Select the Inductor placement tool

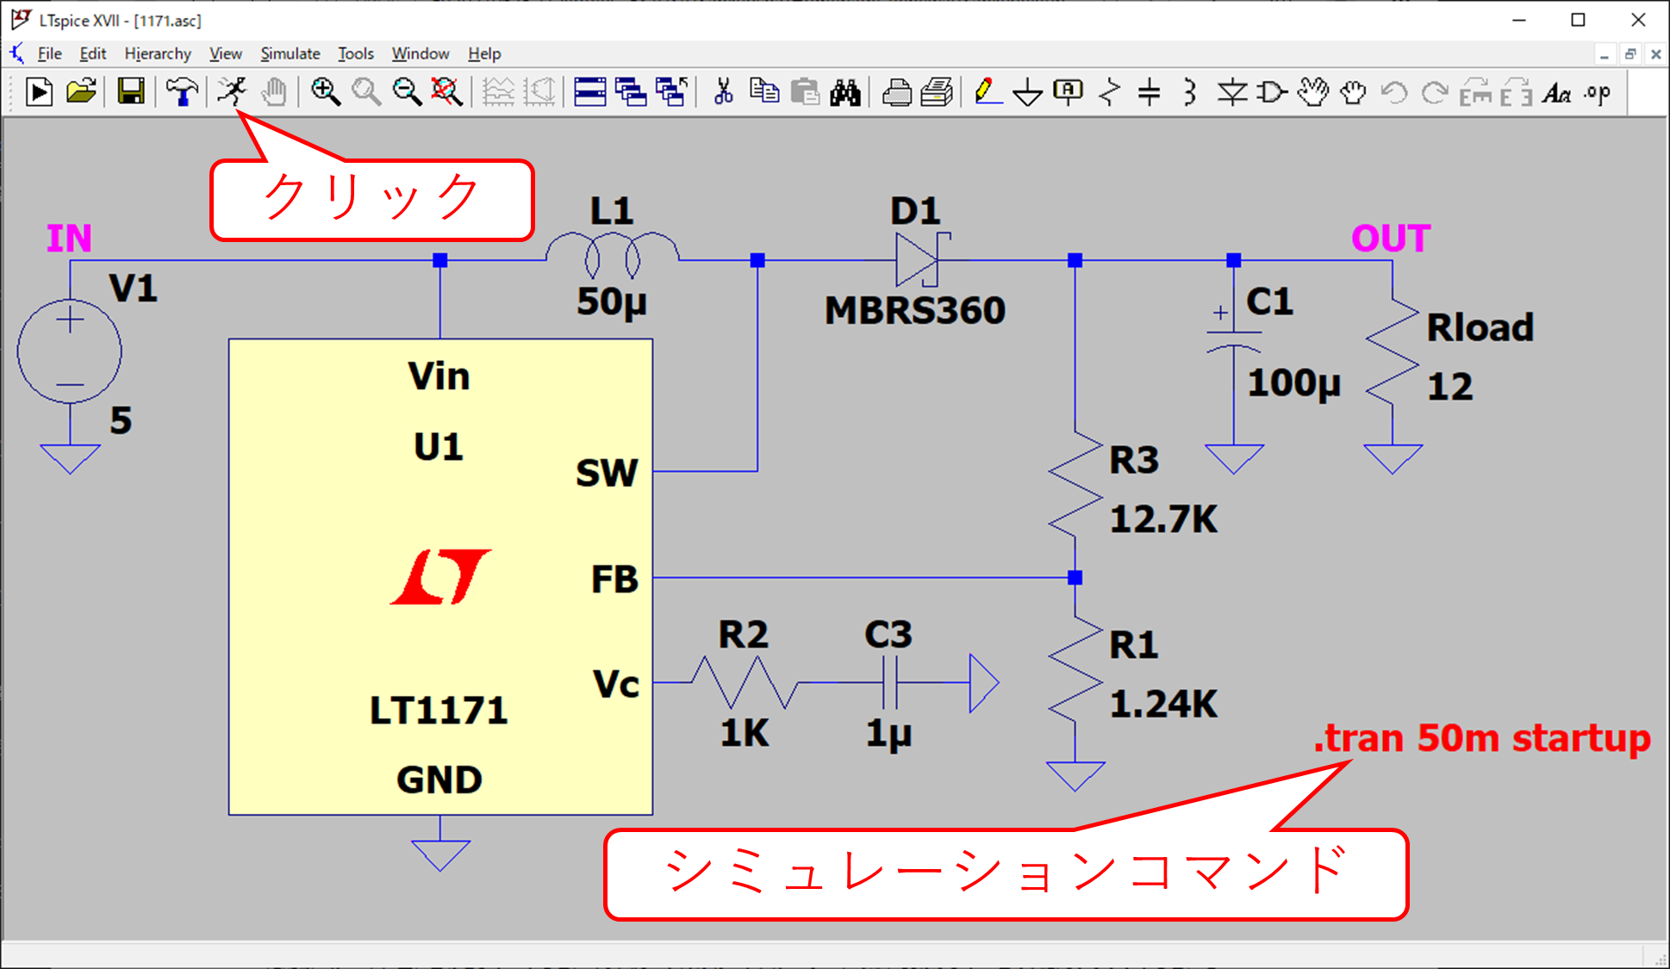coord(1190,91)
